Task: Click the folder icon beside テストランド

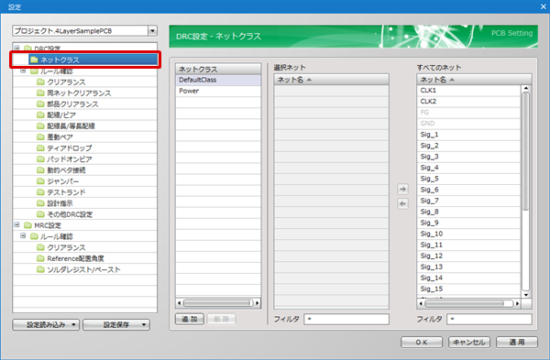Action: [x=40, y=192]
